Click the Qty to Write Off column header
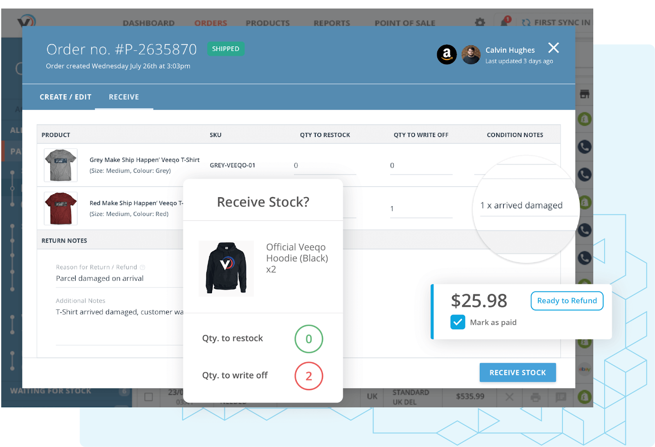Image resolution: width=655 pixels, height=447 pixels. pos(421,135)
